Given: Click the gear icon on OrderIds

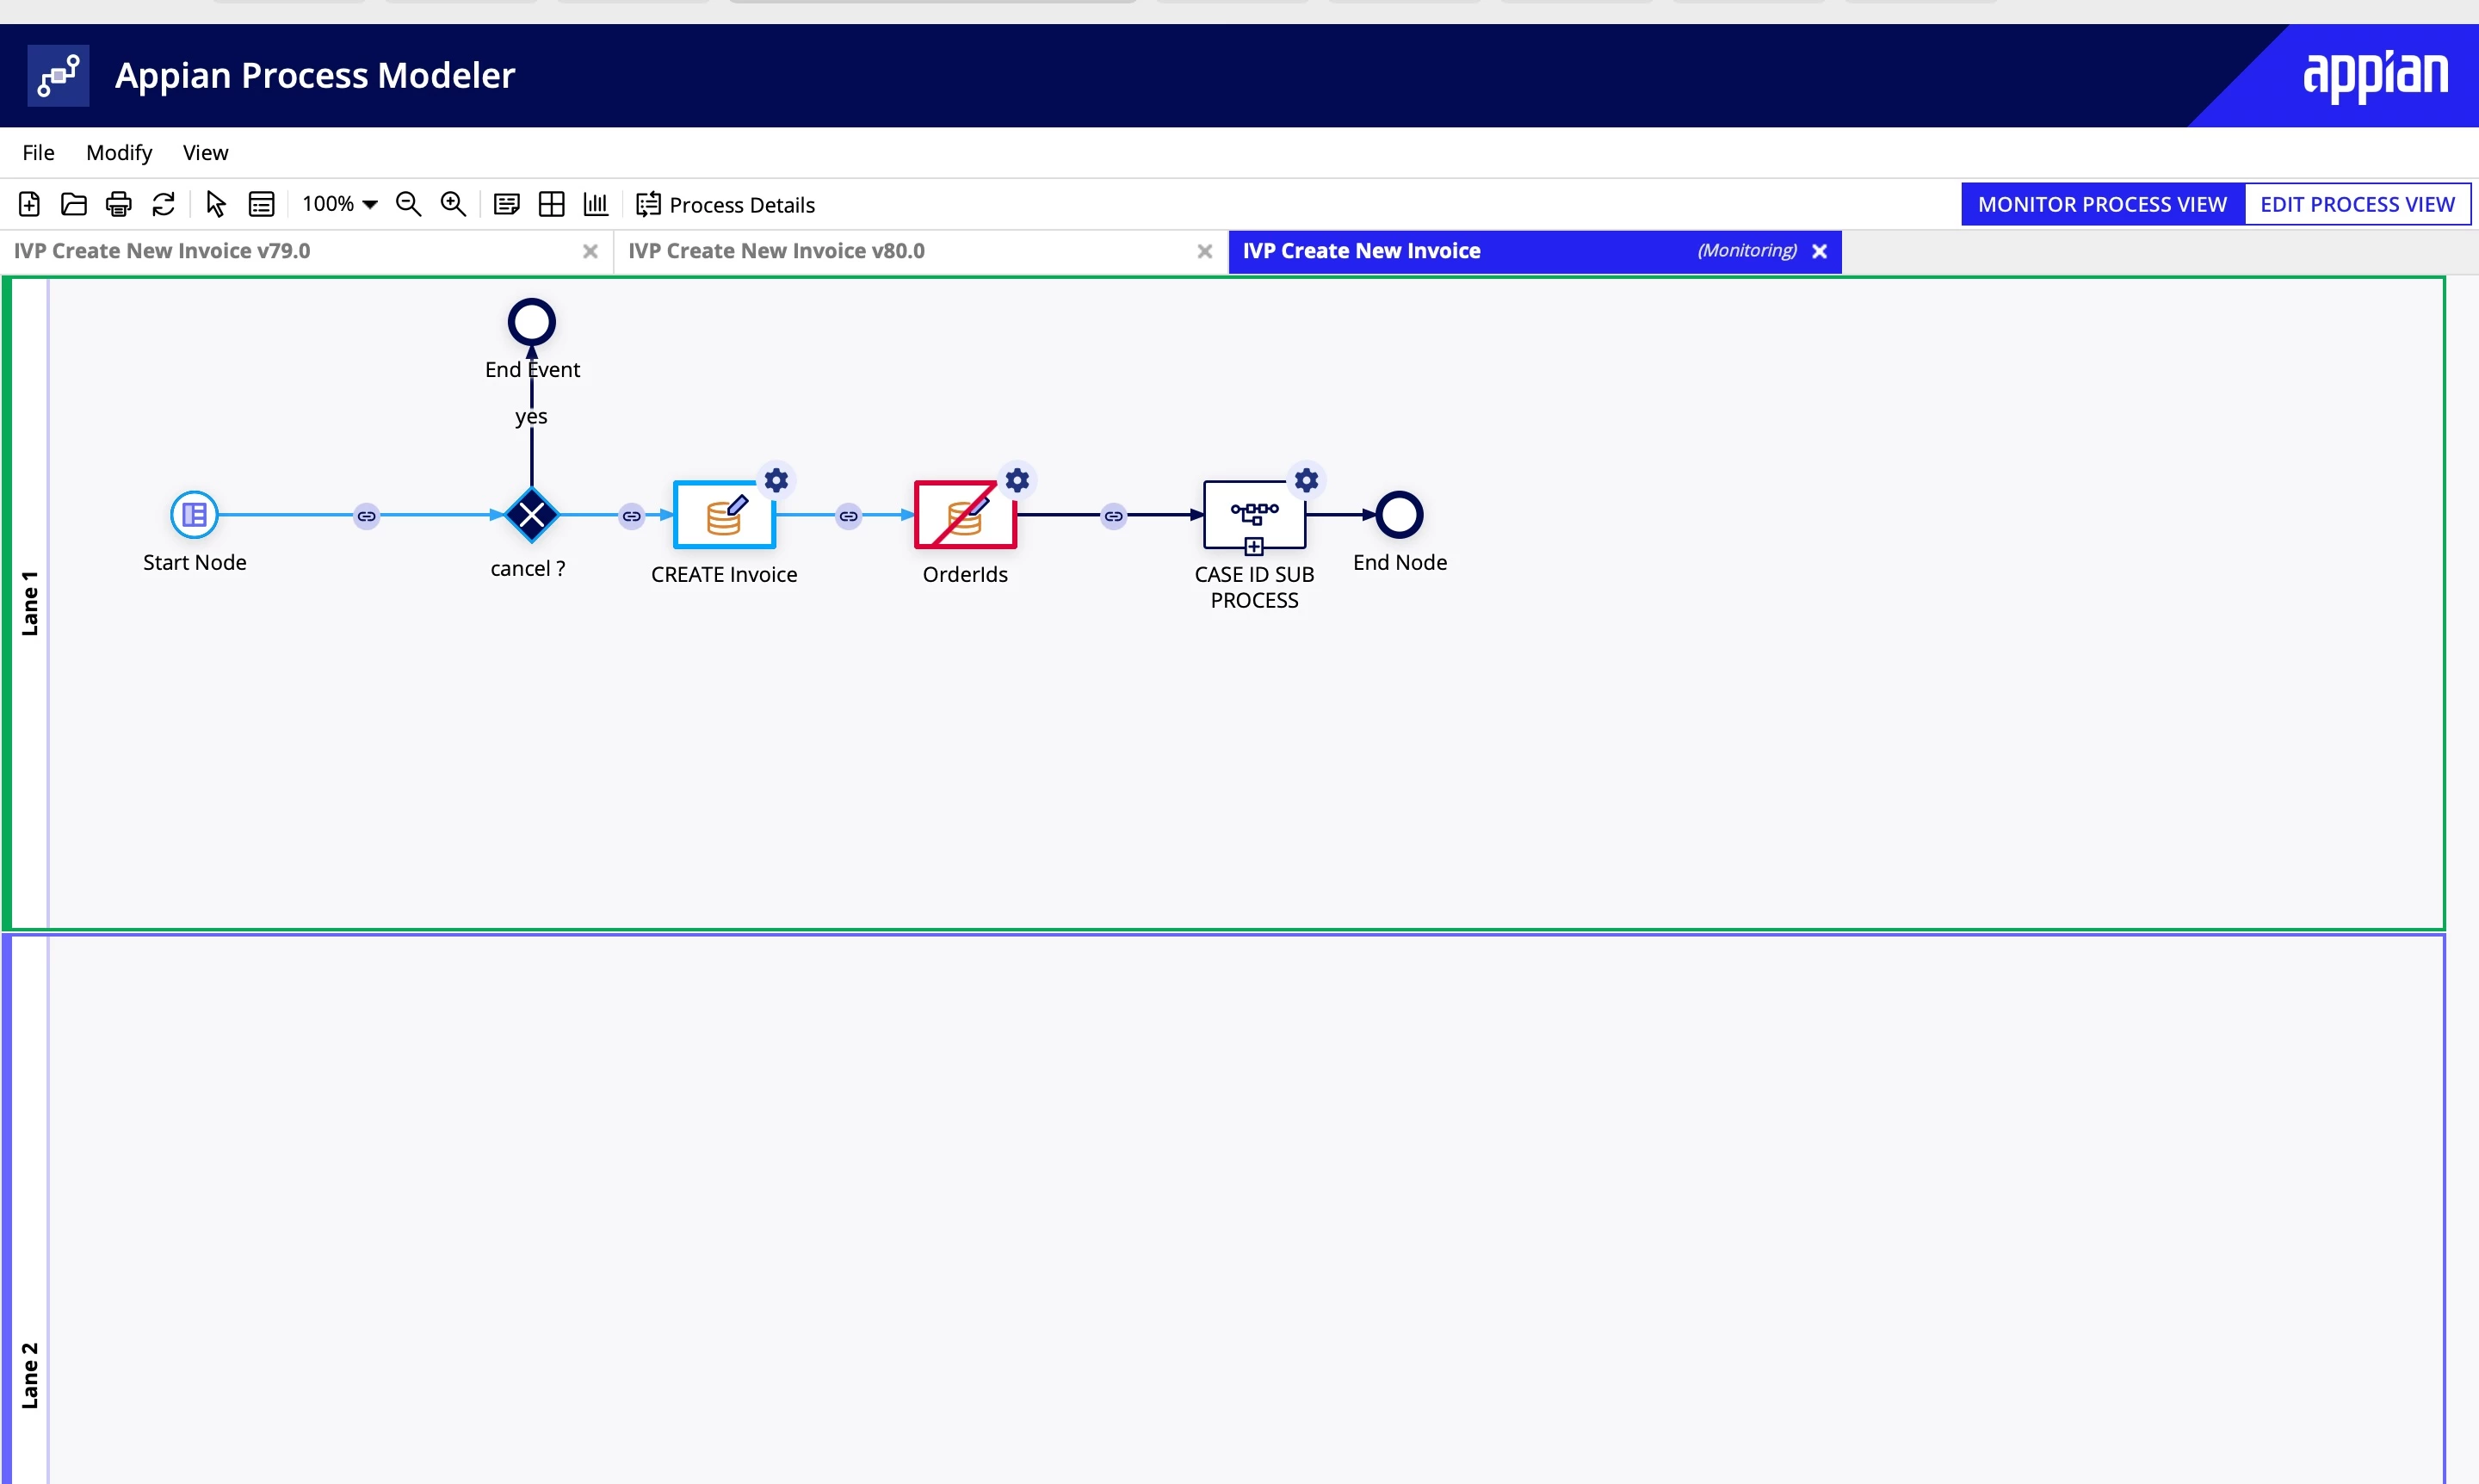Looking at the screenshot, I should point(1017,481).
